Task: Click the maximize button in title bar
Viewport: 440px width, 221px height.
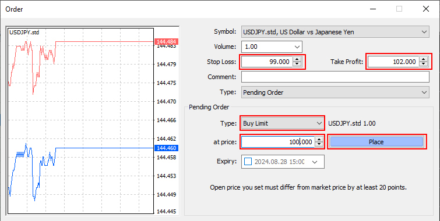Action: coord(399,9)
